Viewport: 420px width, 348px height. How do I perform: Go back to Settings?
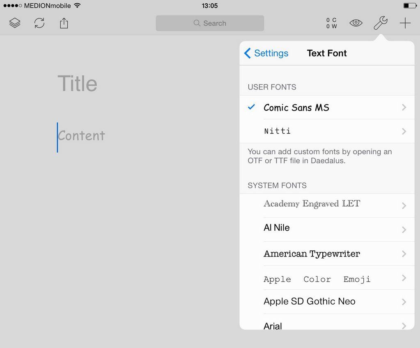pos(266,53)
